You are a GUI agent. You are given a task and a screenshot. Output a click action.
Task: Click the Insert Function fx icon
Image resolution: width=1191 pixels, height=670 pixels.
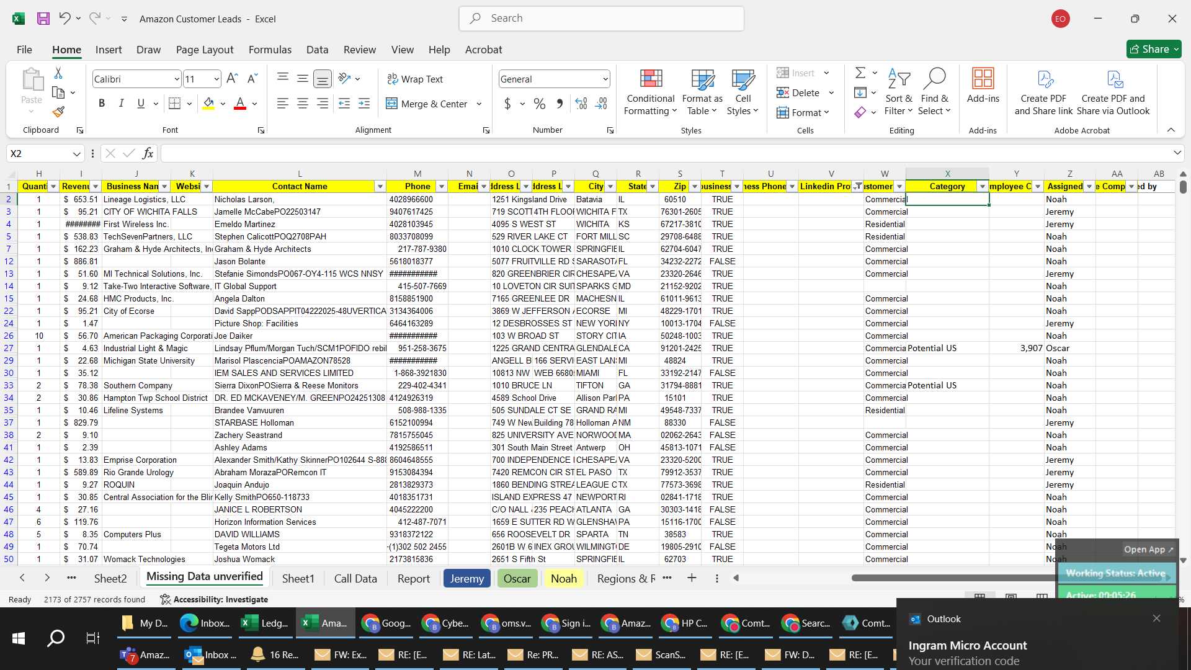tap(148, 153)
